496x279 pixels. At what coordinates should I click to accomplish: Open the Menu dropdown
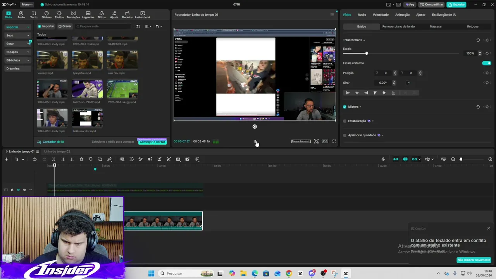tap(27, 5)
